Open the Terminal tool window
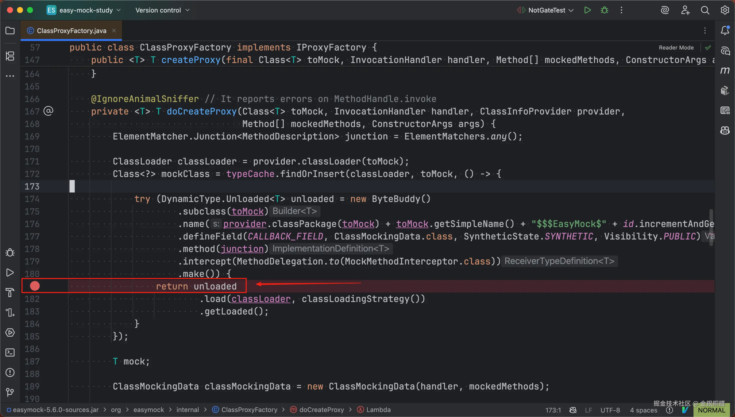Viewport: 735px width, 417px height. (10, 352)
